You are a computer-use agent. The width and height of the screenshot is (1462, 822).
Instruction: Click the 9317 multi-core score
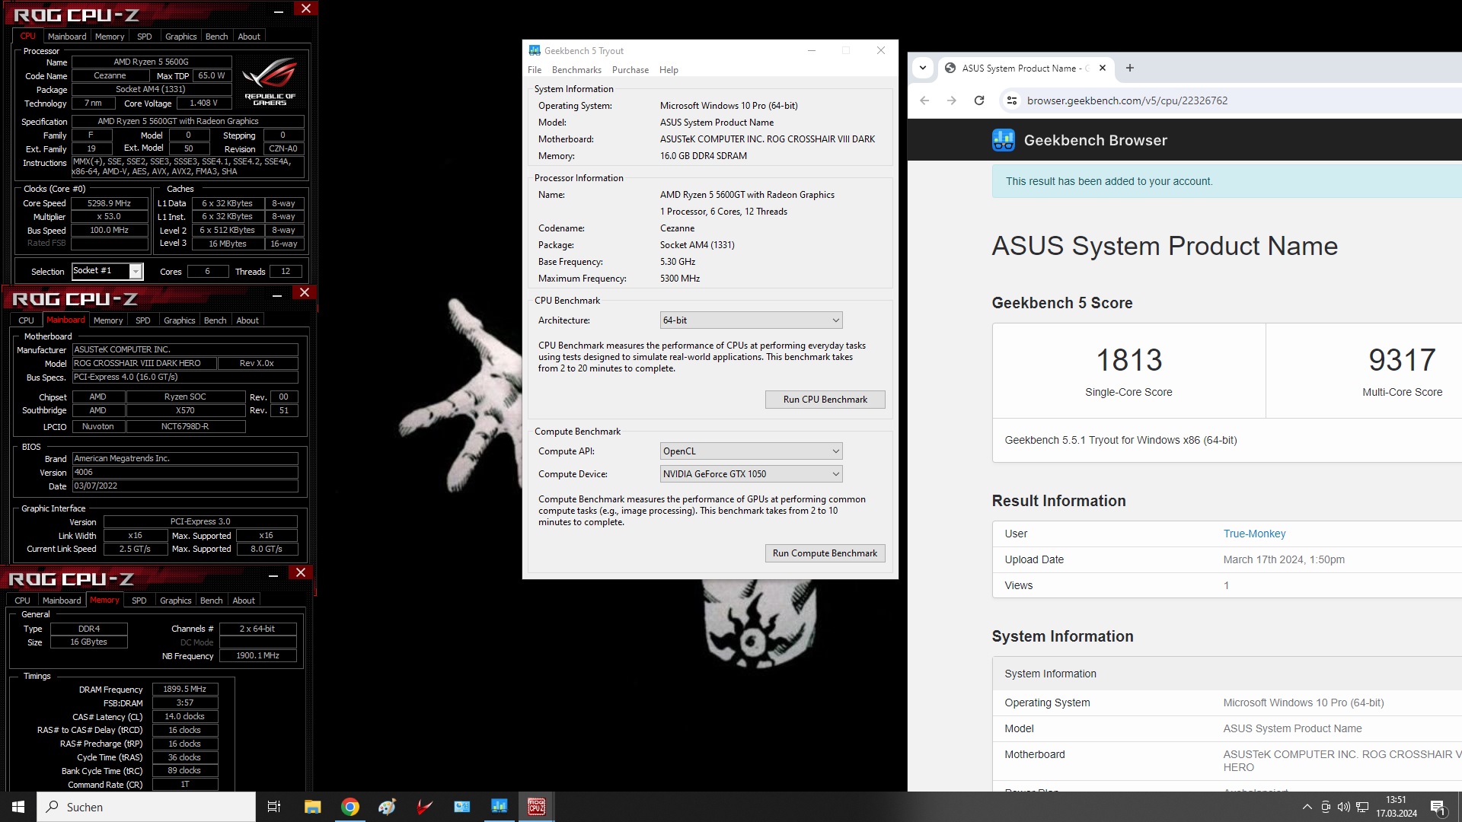click(1402, 360)
